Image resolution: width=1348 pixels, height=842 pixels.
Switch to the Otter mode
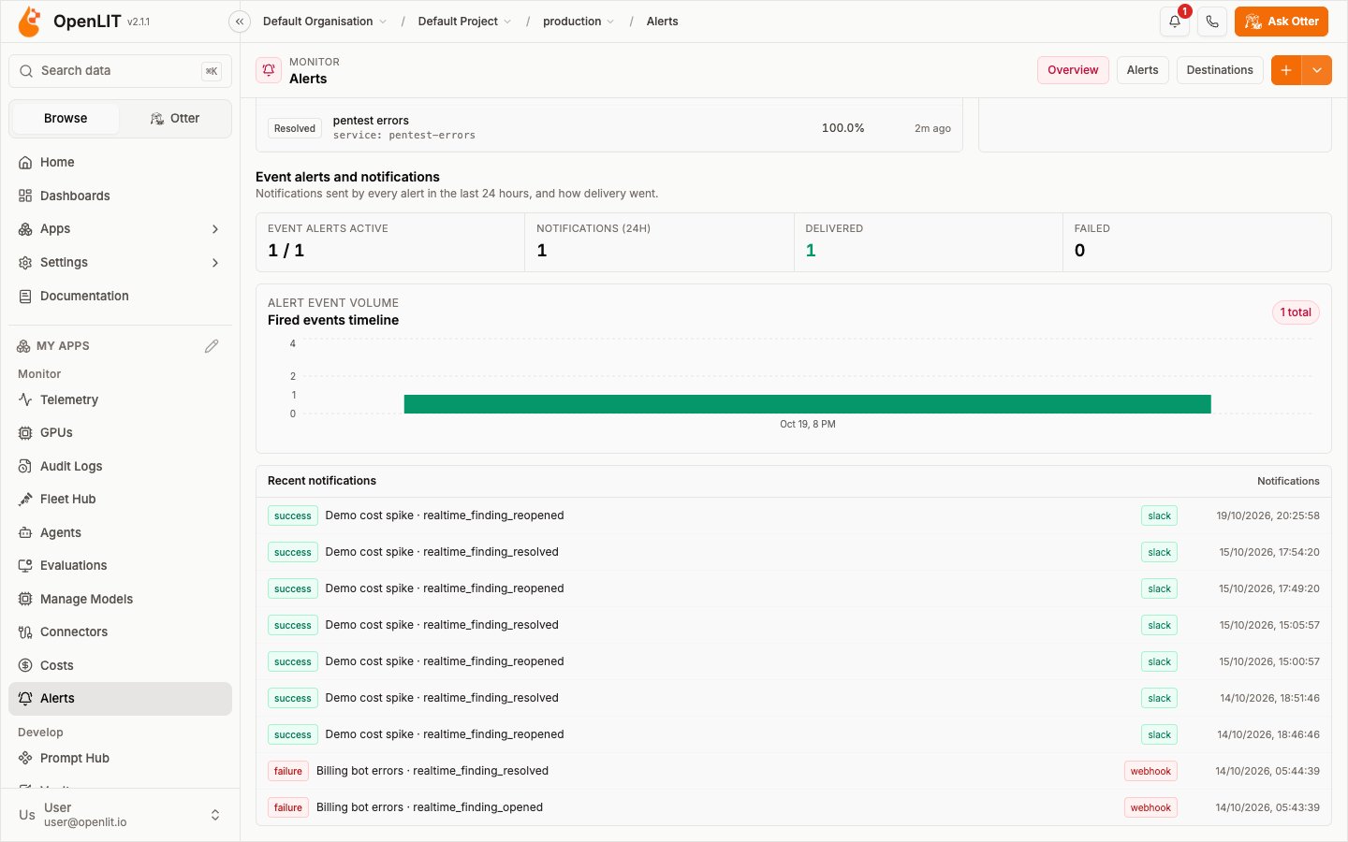coord(175,119)
